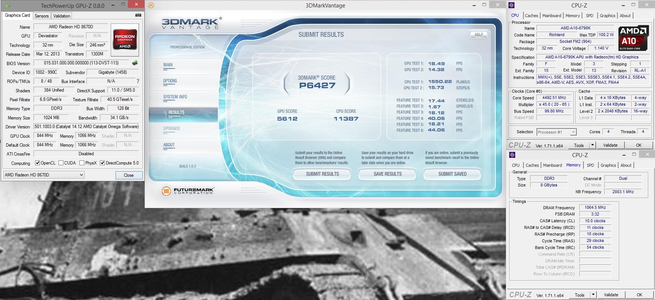Open OPTIONS section in 3DMark Vantage

pyautogui.click(x=170, y=81)
